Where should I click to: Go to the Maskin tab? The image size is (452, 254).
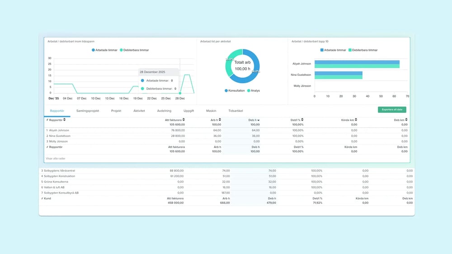211,111
